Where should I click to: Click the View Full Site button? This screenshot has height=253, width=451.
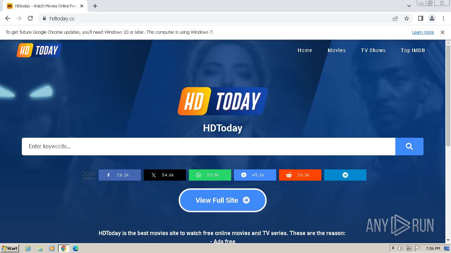(223, 200)
